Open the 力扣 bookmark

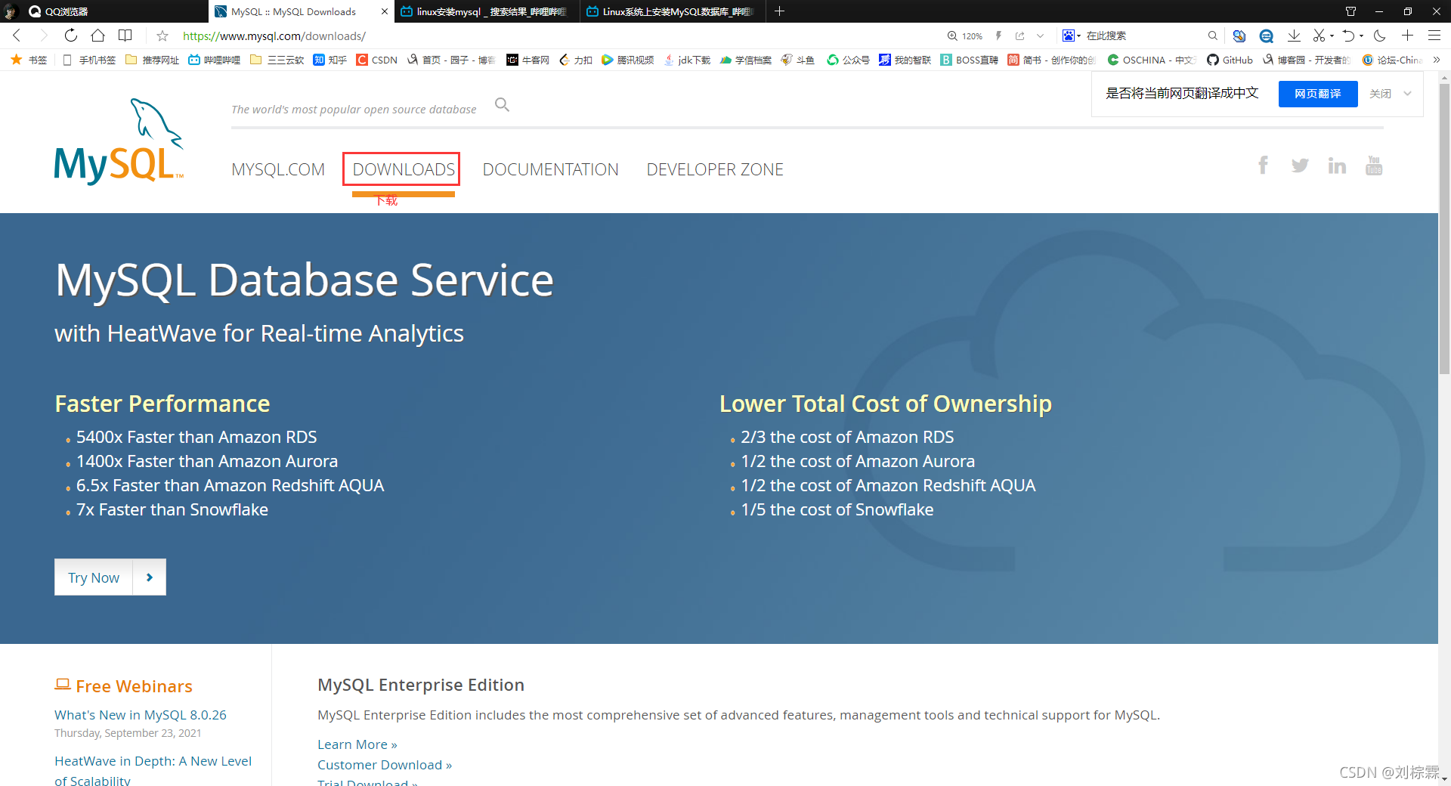click(575, 60)
